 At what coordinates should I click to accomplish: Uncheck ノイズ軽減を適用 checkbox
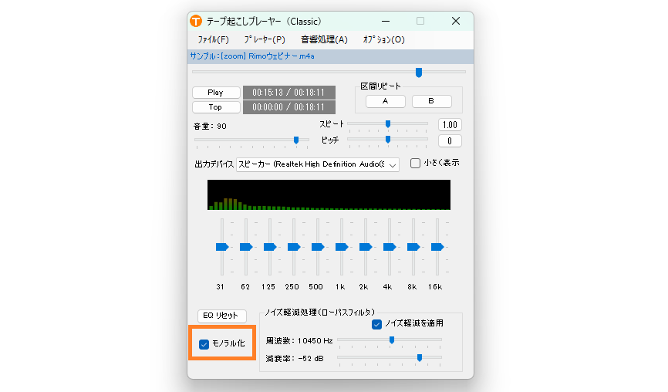tap(377, 324)
